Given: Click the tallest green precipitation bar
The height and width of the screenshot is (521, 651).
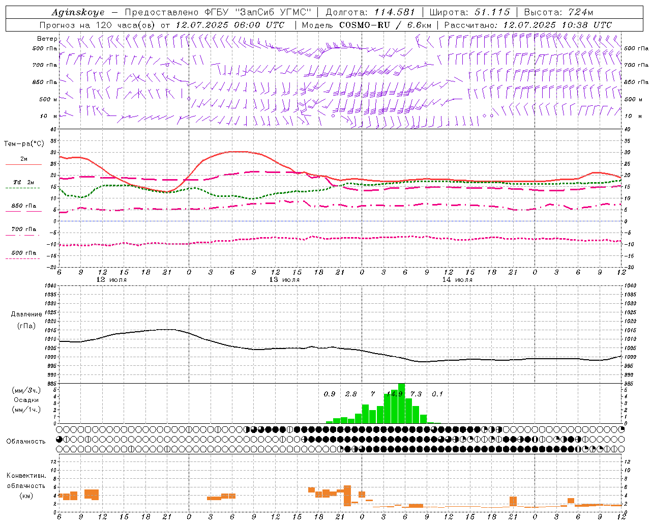Looking at the screenshot, I should (401, 403).
